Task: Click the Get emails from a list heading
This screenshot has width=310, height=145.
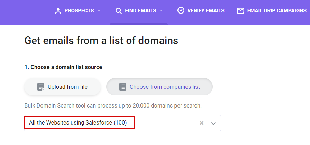Action: (101, 40)
